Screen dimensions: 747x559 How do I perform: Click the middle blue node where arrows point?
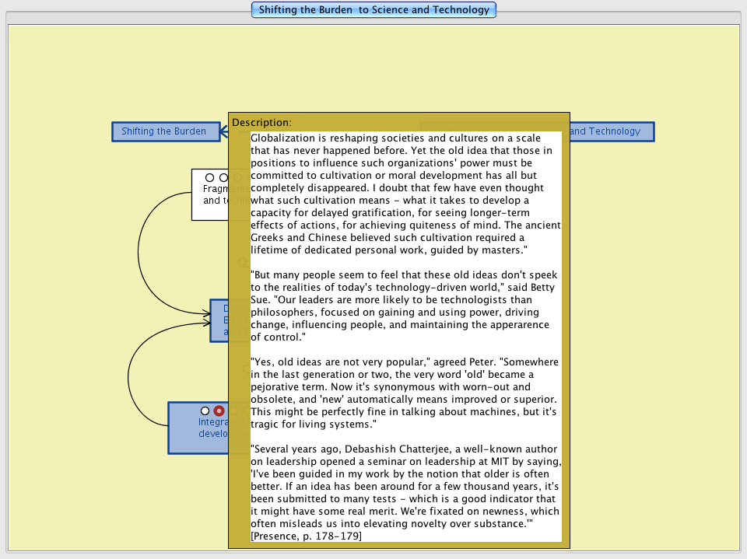(219, 320)
